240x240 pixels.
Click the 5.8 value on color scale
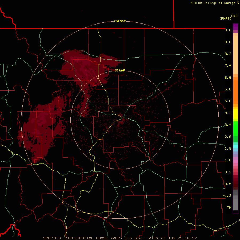[x=228, y=89]
